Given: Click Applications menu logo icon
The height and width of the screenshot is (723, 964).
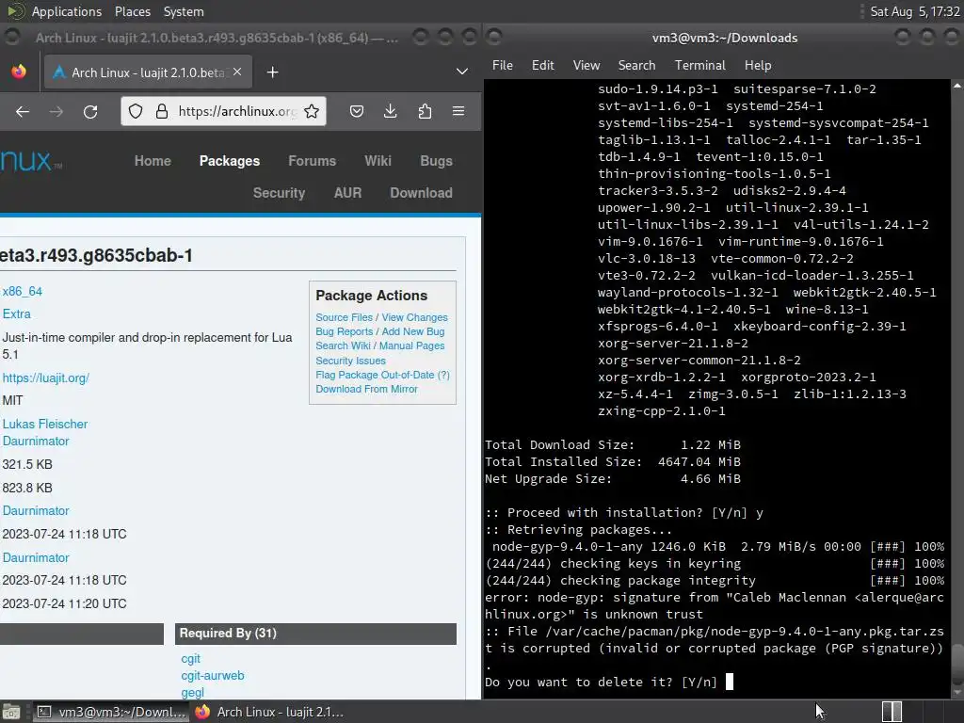Looking at the screenshot, I should (15, 11).
